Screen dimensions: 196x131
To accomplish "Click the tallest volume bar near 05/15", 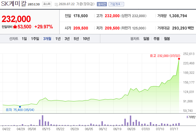I will pyautogui.click(x=42, y=120).
